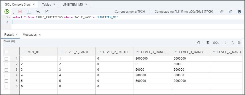Viewport: 245px width, 95px height.
Task: Select the cell with value 500000 in row 4
Action: pyautogui.click(x=191, y=75)
